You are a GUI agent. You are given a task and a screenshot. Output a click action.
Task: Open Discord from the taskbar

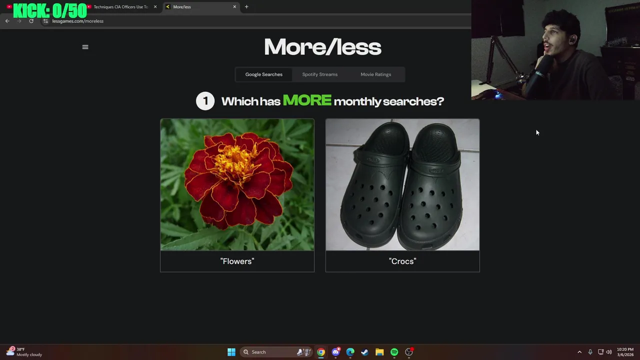click(335, 352)
